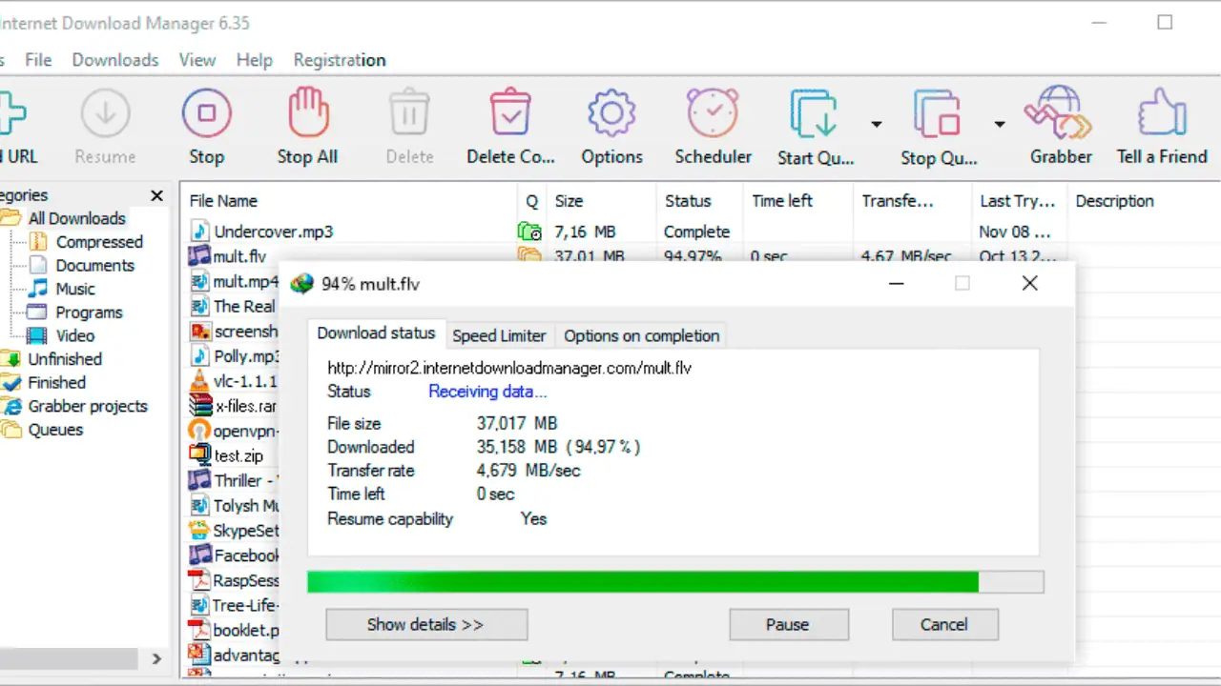Image resolution: width=1221 pixels, height=686 pixels.
Task: Click the Stop toolbar icon
Action: (x=206, y=113)
